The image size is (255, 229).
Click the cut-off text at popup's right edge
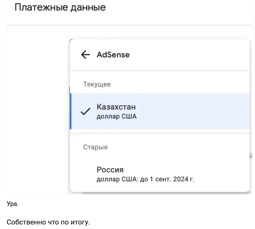coord(250,155)
